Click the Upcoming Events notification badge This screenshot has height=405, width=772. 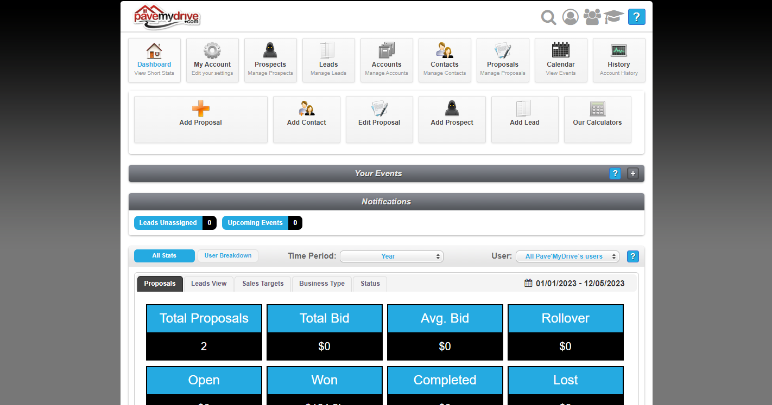tap(262, 223)
